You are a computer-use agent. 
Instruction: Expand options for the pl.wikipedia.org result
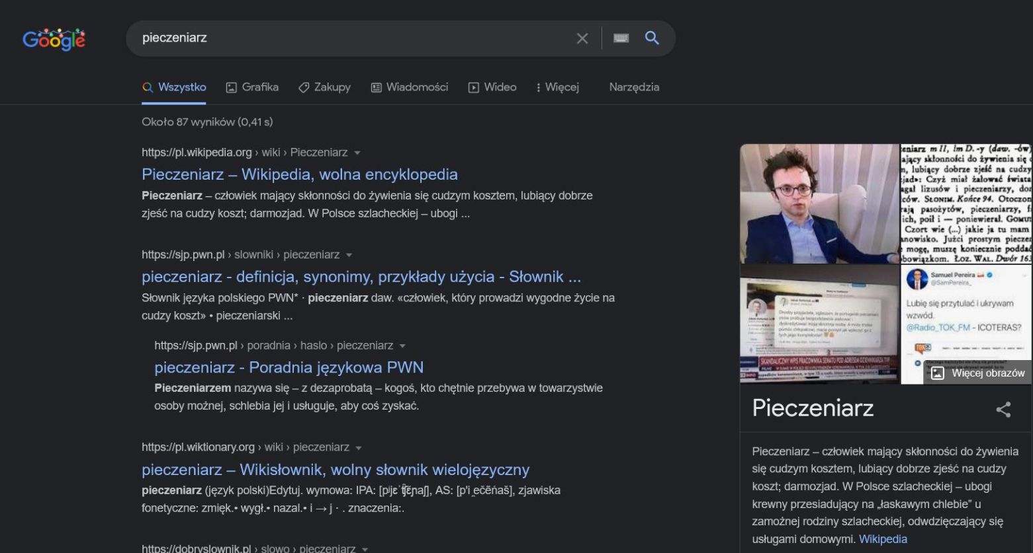tap(357, 152)
